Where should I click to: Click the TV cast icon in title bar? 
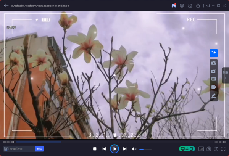coord(182,6)
